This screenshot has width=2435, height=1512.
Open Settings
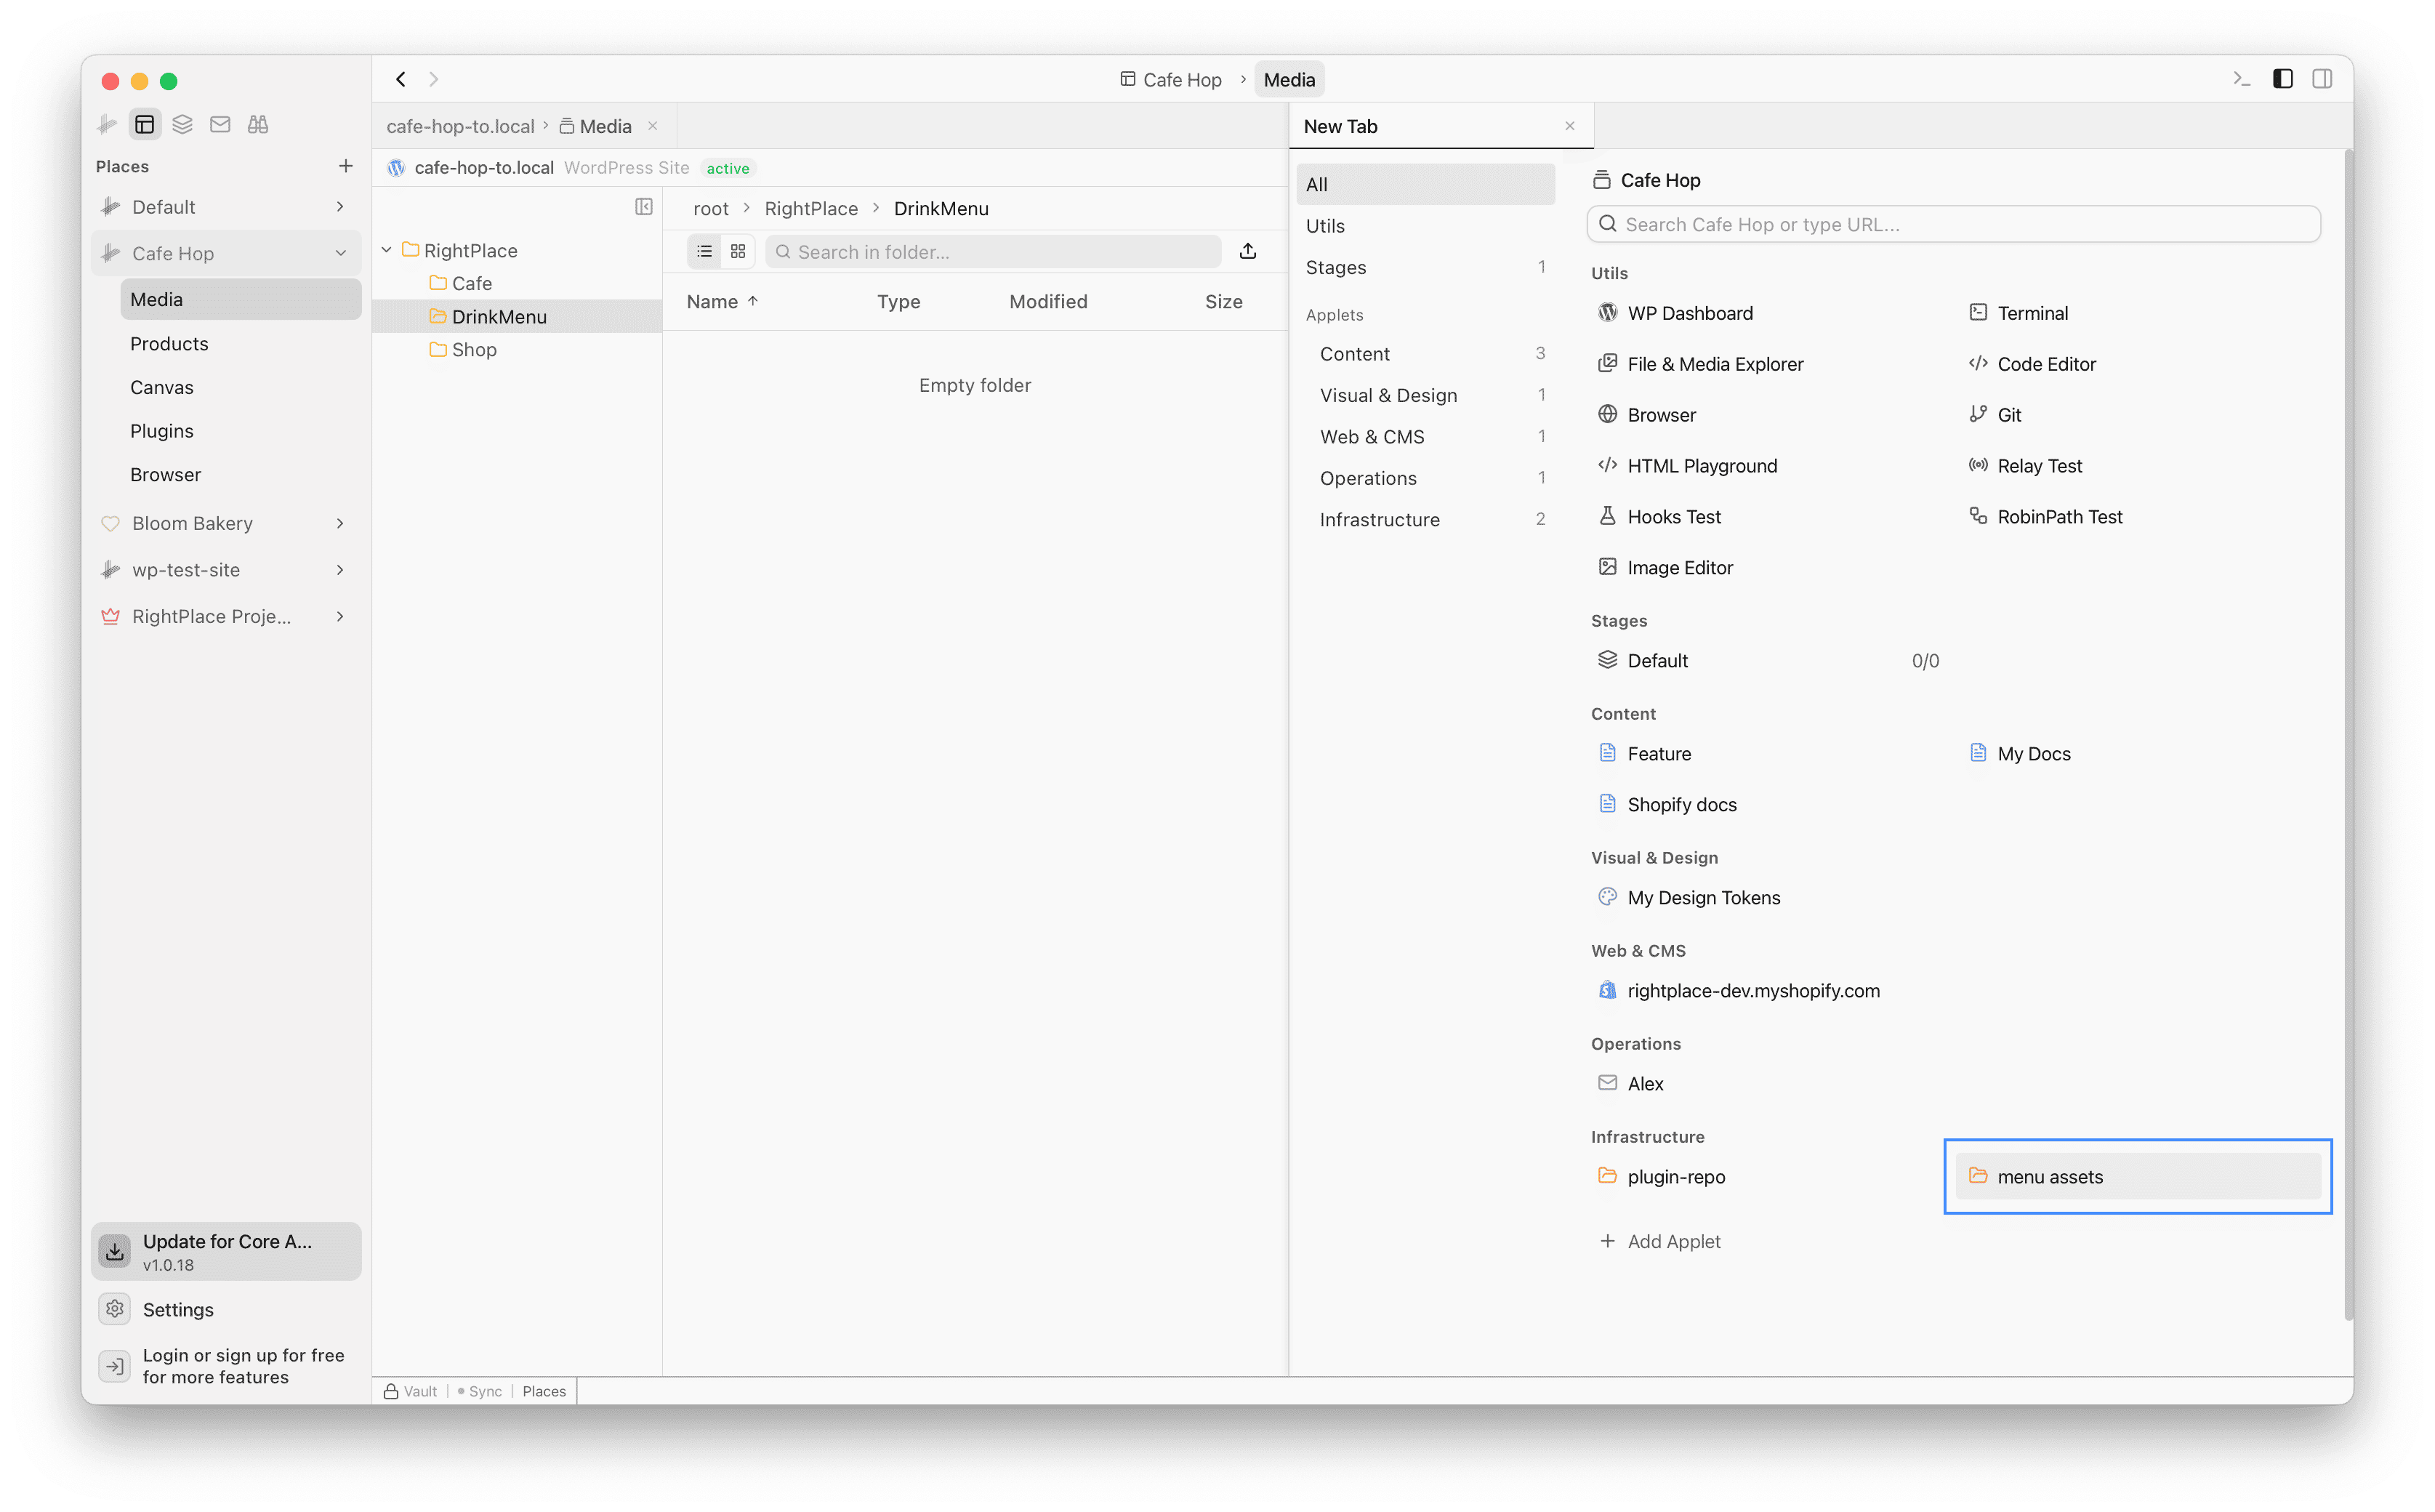[x=226, y=1310]
